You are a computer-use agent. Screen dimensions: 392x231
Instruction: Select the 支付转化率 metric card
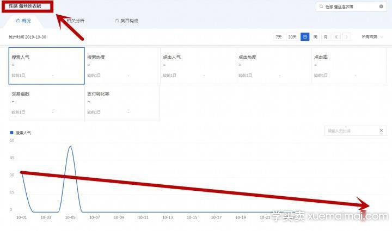tap(122, 103)
